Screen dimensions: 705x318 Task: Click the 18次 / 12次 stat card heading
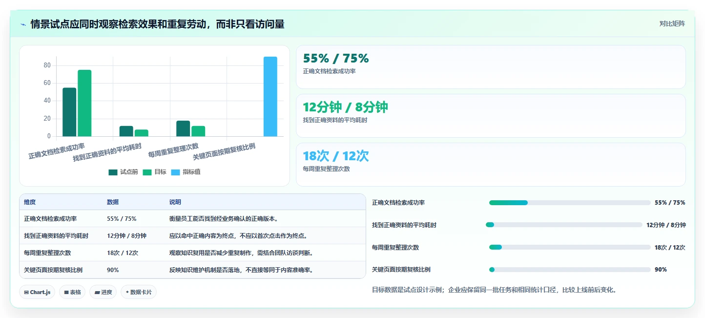336,156
